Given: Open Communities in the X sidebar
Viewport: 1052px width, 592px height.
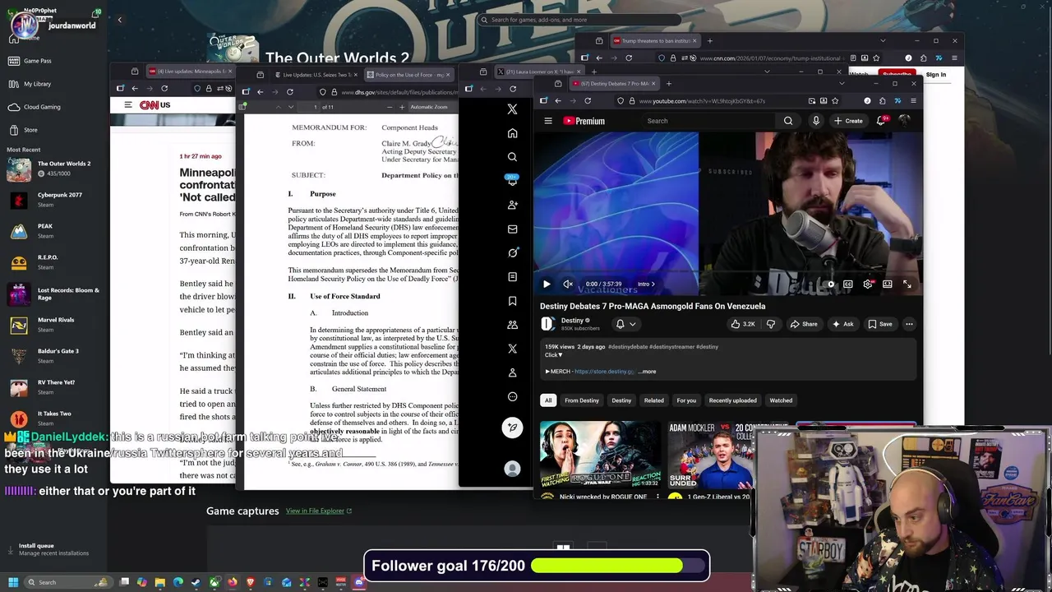Looking at the screenshot, I should tap(512, 325).
